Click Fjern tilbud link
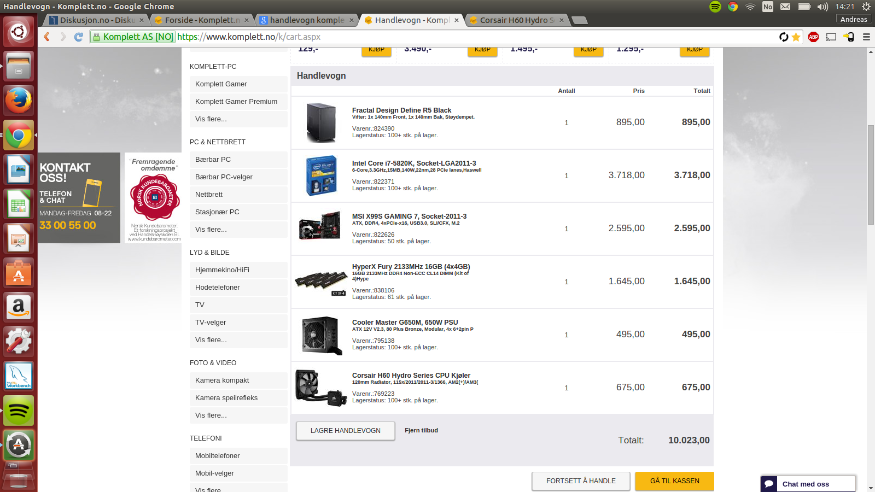Screen dimensions: 875x492 (x=421, y=430)
